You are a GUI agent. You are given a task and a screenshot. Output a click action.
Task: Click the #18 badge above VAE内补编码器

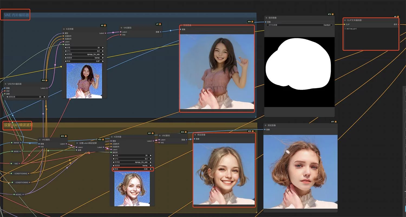(45, 80)
